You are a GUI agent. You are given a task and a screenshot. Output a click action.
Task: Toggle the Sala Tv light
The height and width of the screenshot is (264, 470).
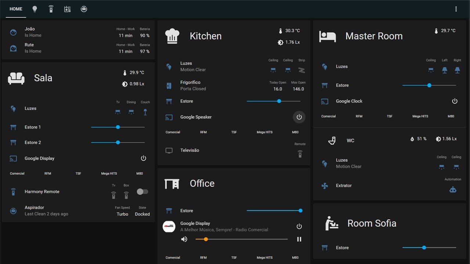[118, 112]
